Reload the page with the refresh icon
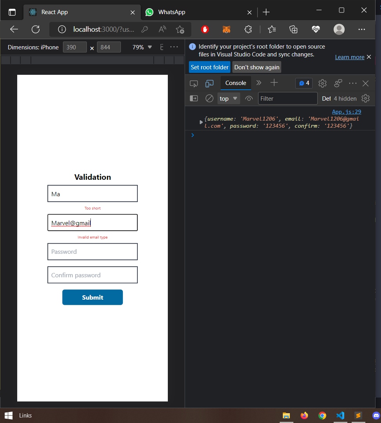Screen dimensions: 381x423 (36, 29)
